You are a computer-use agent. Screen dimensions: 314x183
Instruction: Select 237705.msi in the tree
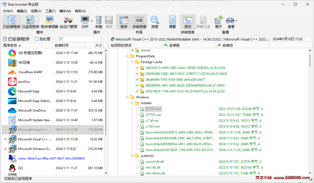point(153,115)
